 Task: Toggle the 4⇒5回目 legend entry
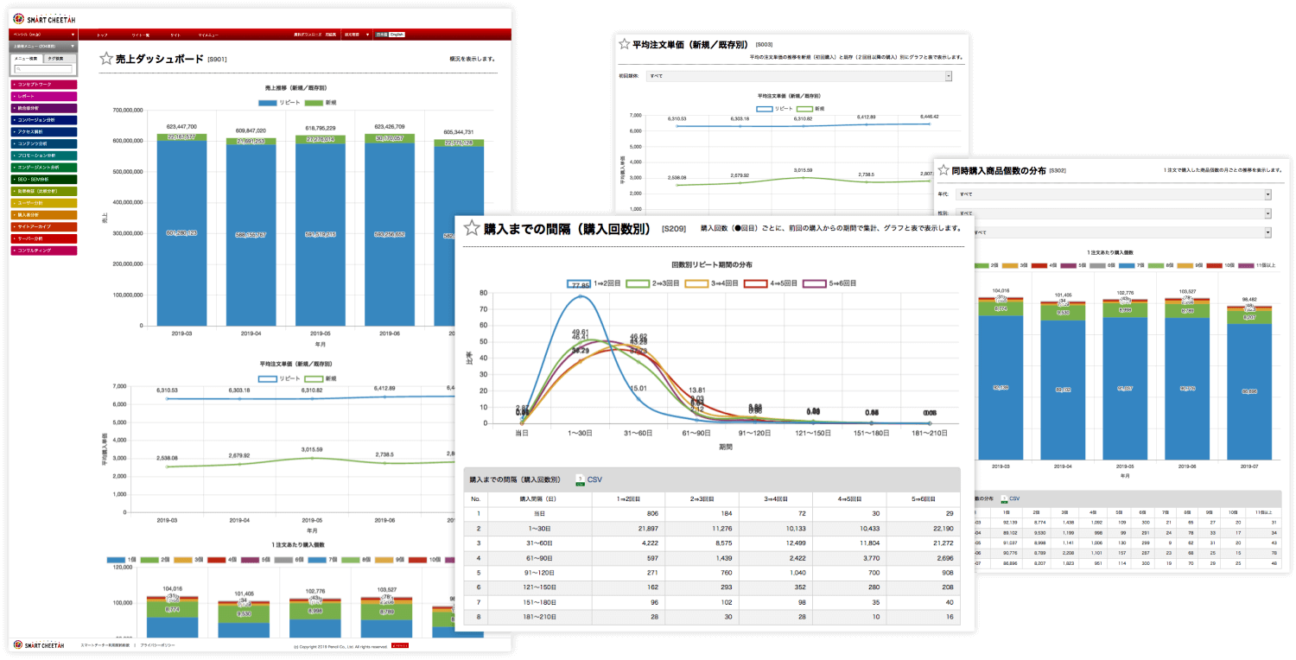pyautogui.click(x=769, y=282)
